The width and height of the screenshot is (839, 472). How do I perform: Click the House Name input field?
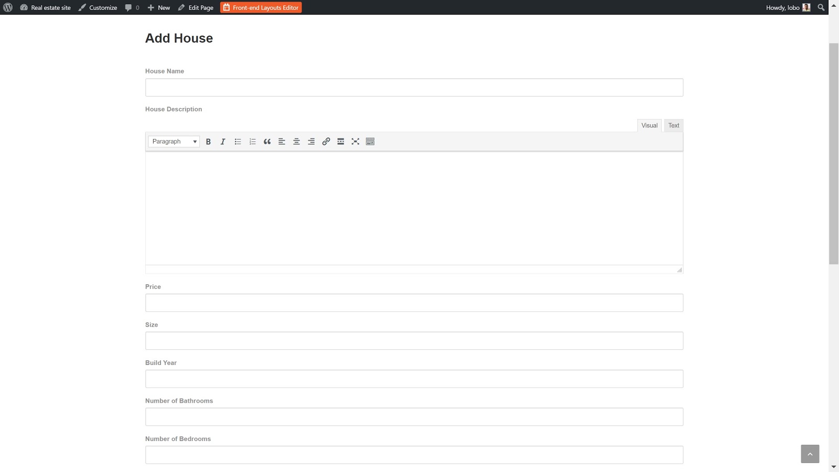pyautogui.click(x=414, y=88)
